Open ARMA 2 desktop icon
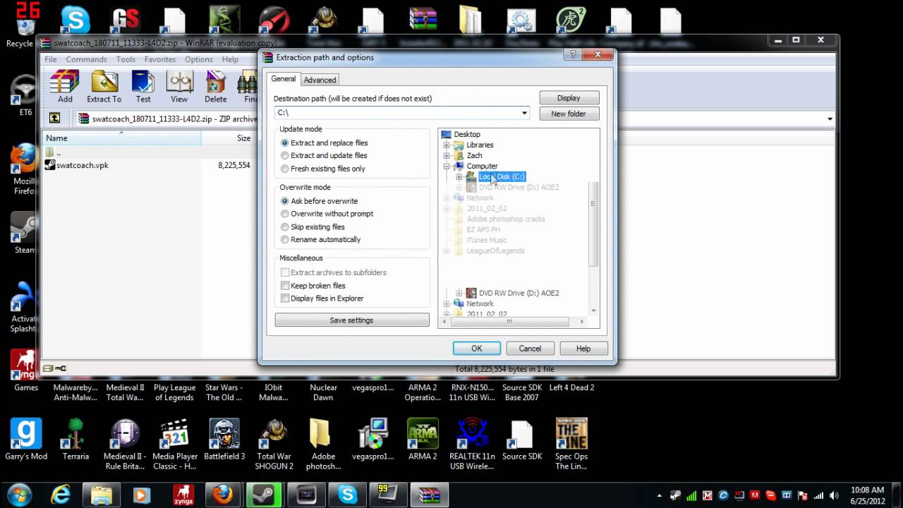The width and height of the screenshot is (903, 508). (x=423, y=440)
